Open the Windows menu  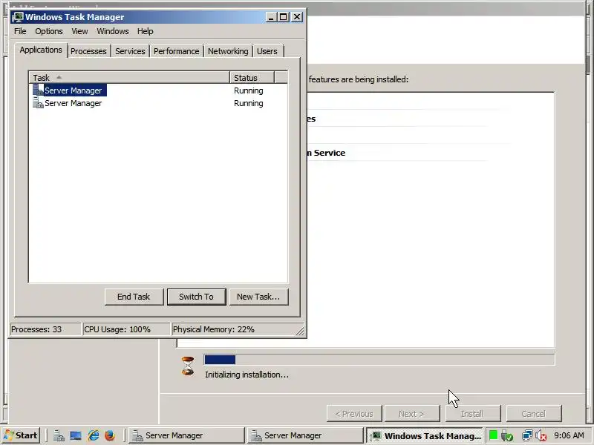pos(113,31)
